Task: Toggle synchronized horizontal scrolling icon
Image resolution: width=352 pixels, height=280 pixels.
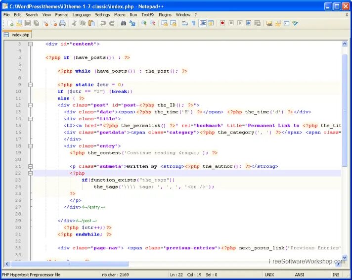Action: pyautogui.click(x=173, y=23)
